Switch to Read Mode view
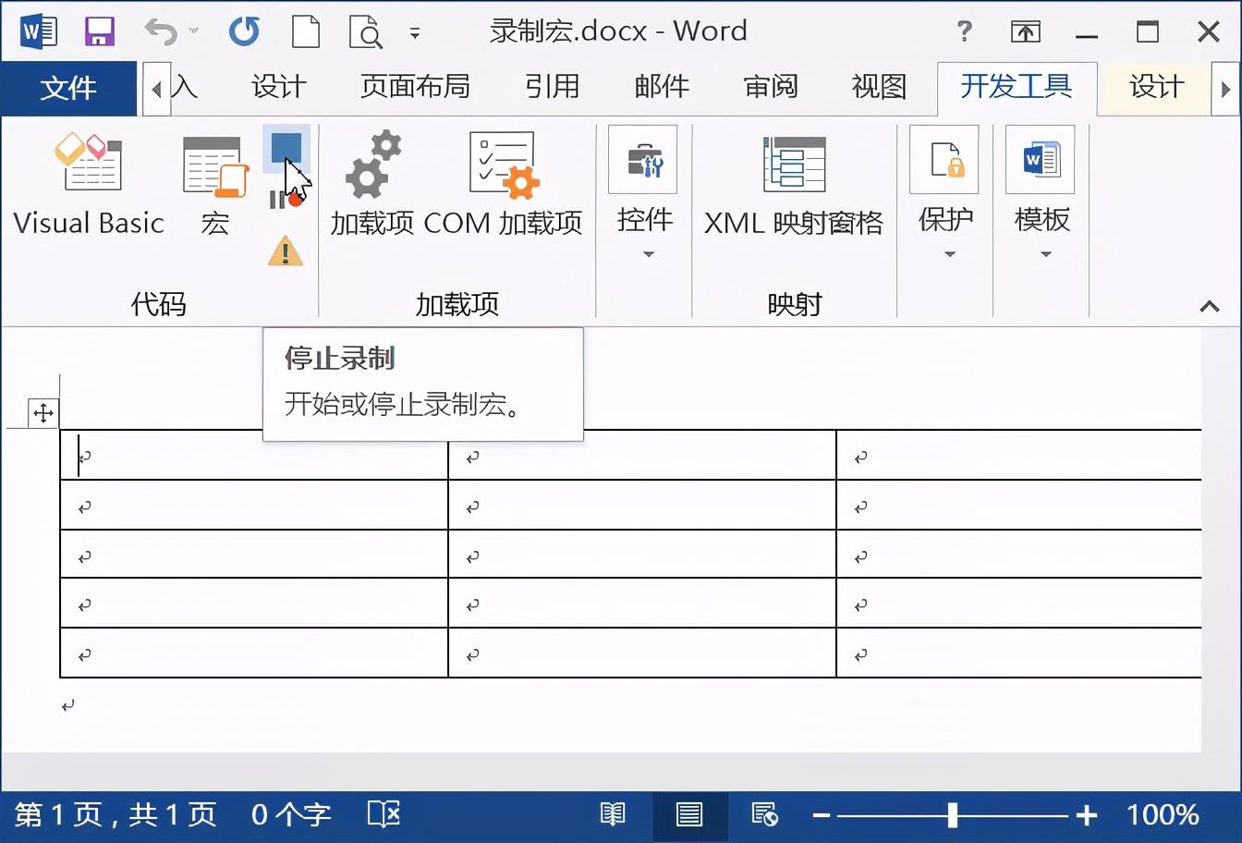The height and width of the screenshot is (843, 1242). click(613, 814)
